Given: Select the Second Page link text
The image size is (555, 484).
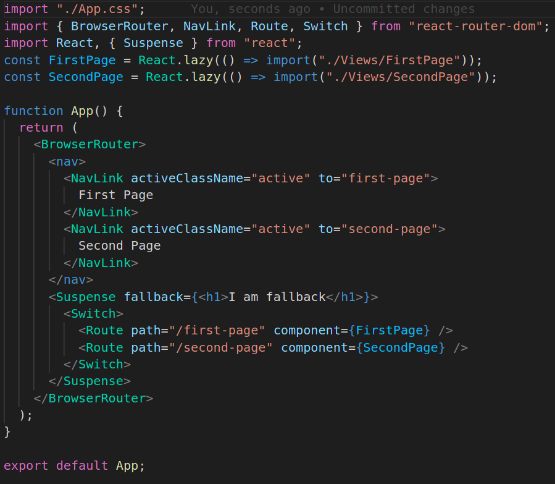Looking at the screenshot, I should point(119,245).
